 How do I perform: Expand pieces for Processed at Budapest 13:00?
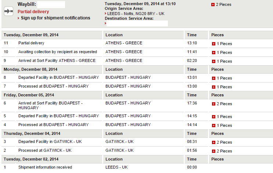(x=213, y=87)
